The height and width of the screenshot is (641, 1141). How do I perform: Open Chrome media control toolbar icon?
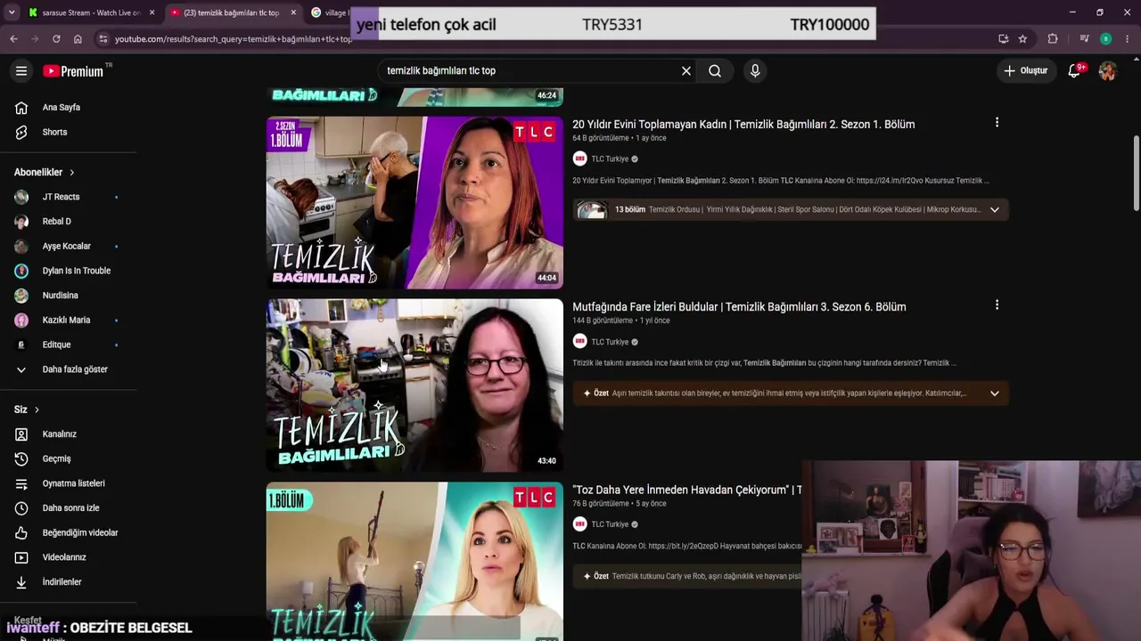click(1084, 39)
